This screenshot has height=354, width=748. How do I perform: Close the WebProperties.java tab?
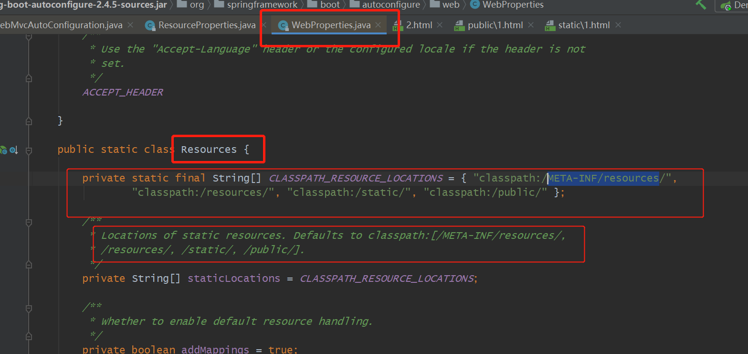click(x=378, y=25)
